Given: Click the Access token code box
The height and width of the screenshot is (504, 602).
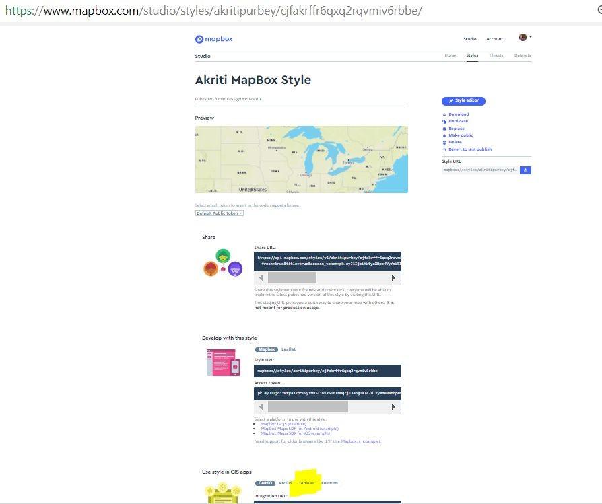Looking at the screenshot, I should click(x=327, y=394).
